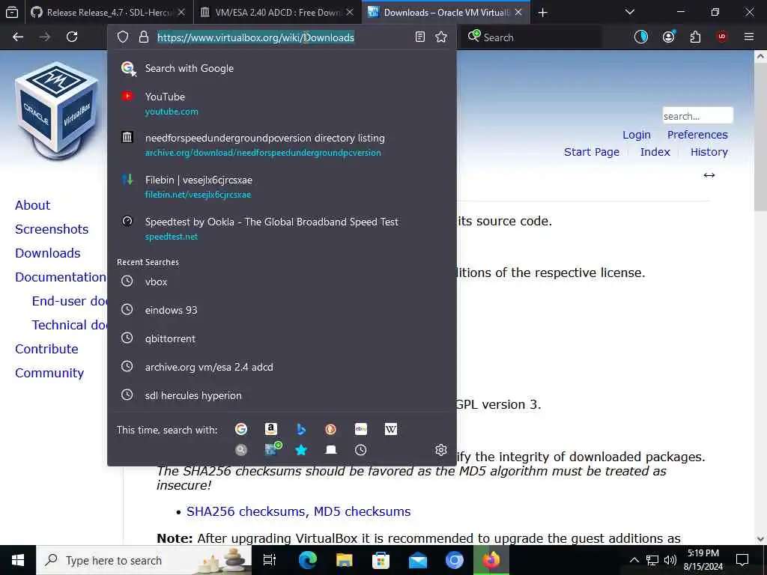Add the VirtualBox search engine icon
This screenshot has width=767, height=575.
point(273,449)
